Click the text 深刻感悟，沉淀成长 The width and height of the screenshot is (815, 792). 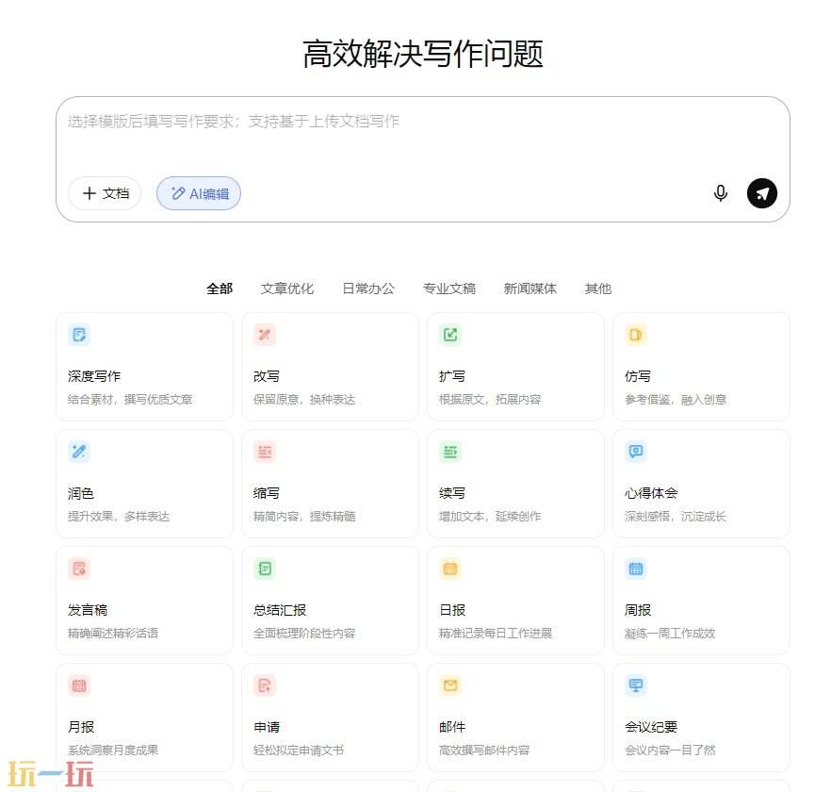[x=676, y=517]
